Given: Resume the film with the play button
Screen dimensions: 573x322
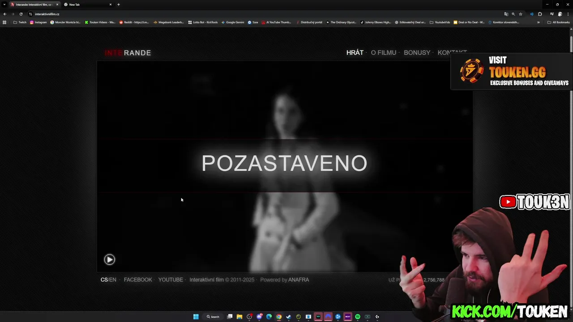Looking at the screenshot, I should pos(110,259).
